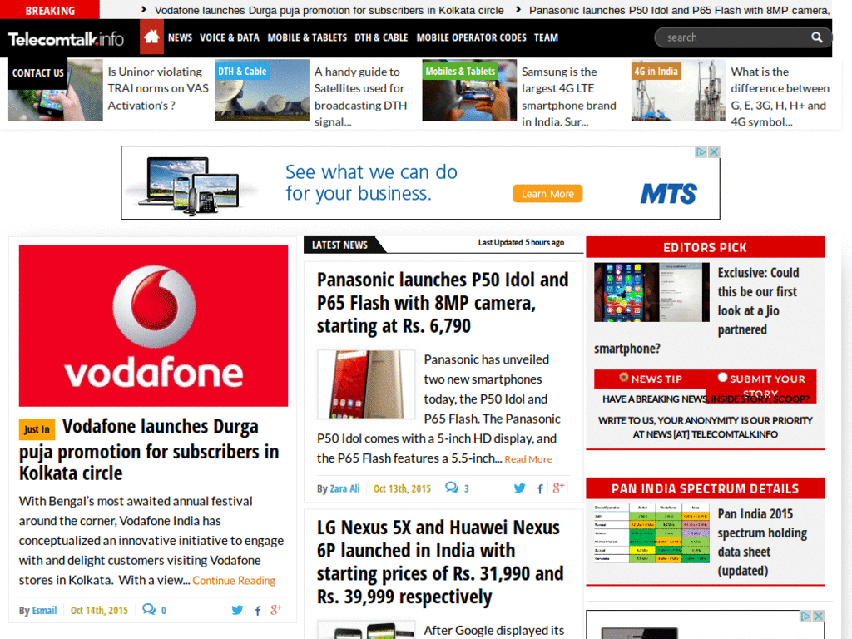
Task: Click Learn More on MTS ad
Action: pyautogui.click(x=547, y=193)
